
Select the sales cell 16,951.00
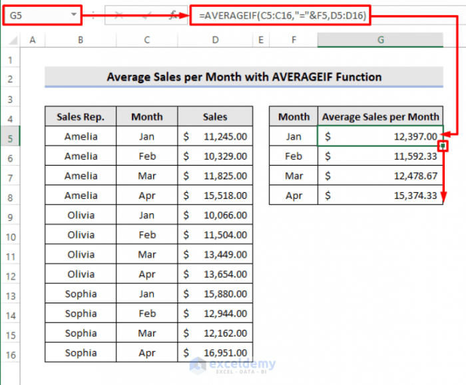[x=215, y=352]
